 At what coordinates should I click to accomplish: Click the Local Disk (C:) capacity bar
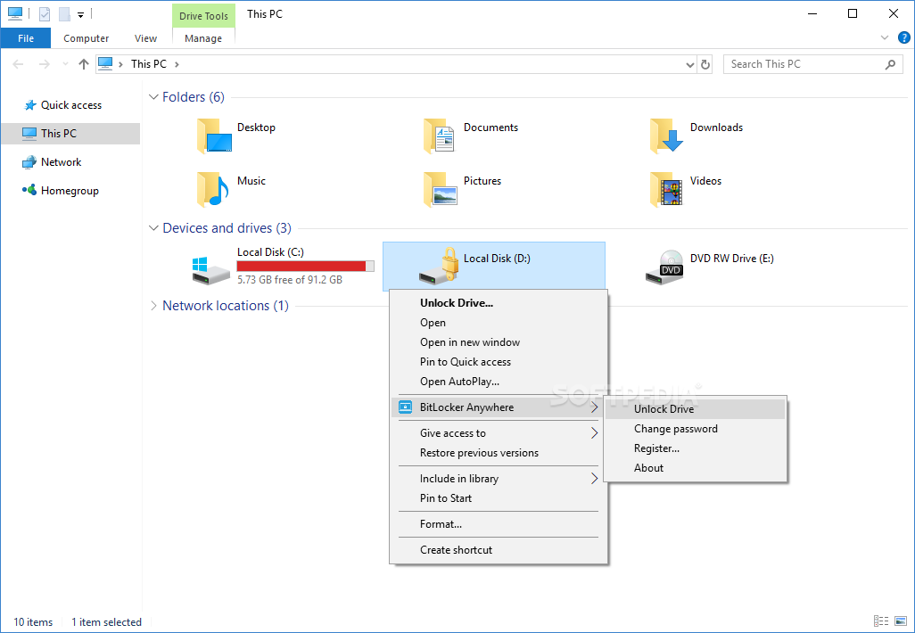pyautogui.click(x=305, y=266)
